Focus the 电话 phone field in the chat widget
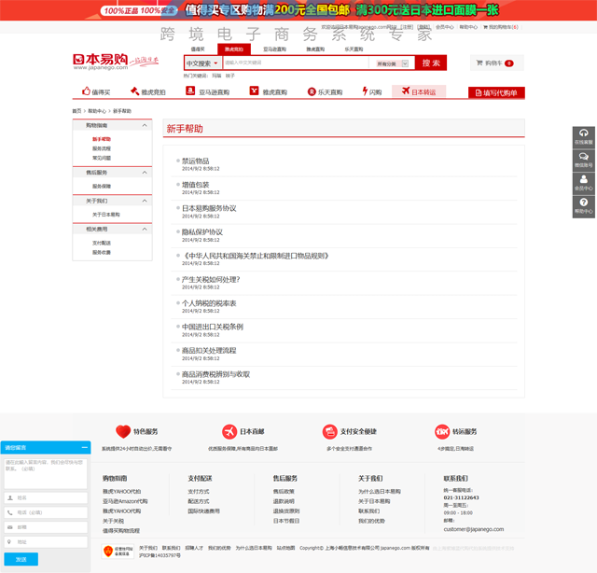The image size is (597, 573). tap(46, 512)
